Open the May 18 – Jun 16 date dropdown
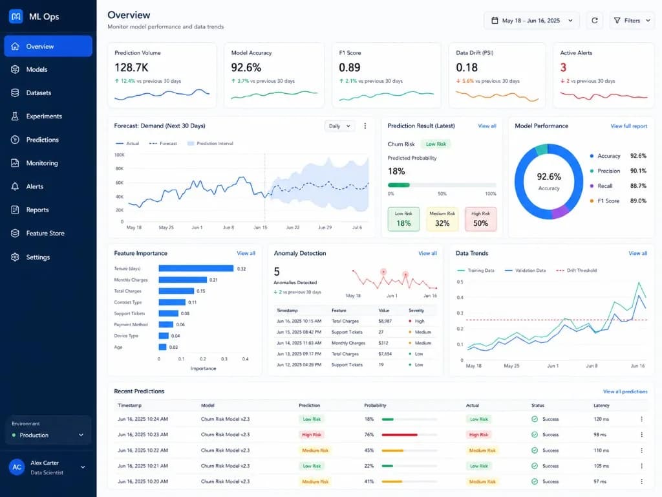 point(531,20)
